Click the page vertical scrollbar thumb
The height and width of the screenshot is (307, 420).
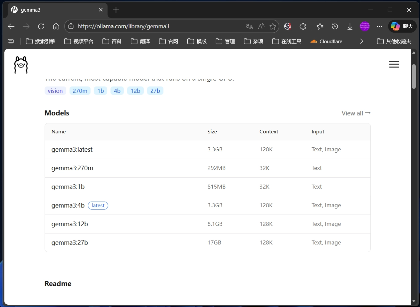414,77
